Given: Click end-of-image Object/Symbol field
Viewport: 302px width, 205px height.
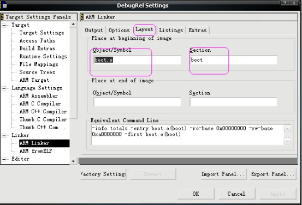Looking at the screenshot, I should tap(137, 102).
